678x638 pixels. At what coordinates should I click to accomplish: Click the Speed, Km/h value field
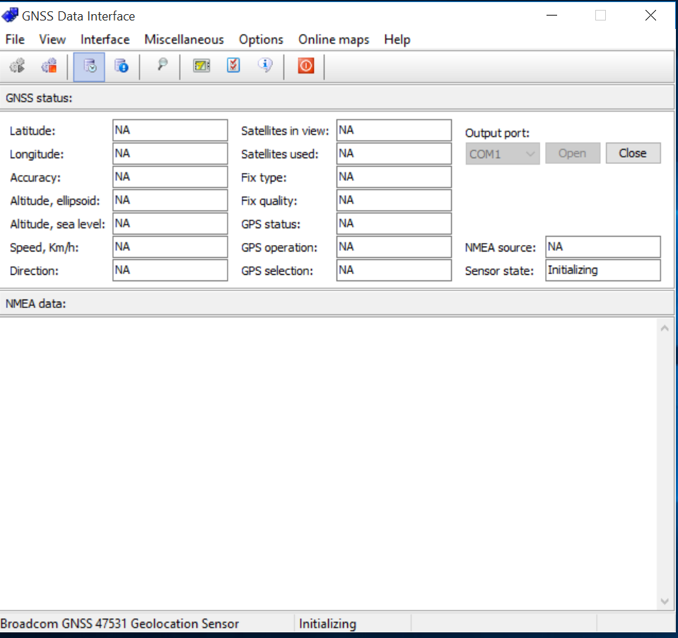click(170, 247)
